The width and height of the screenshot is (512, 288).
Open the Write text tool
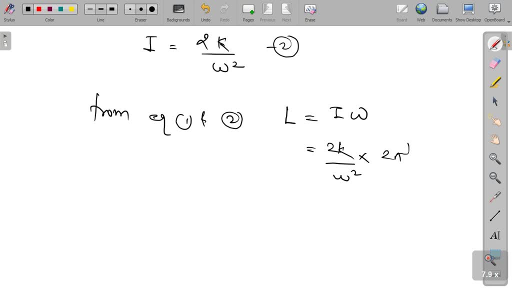pyautogui.click(x=494, y=235)
